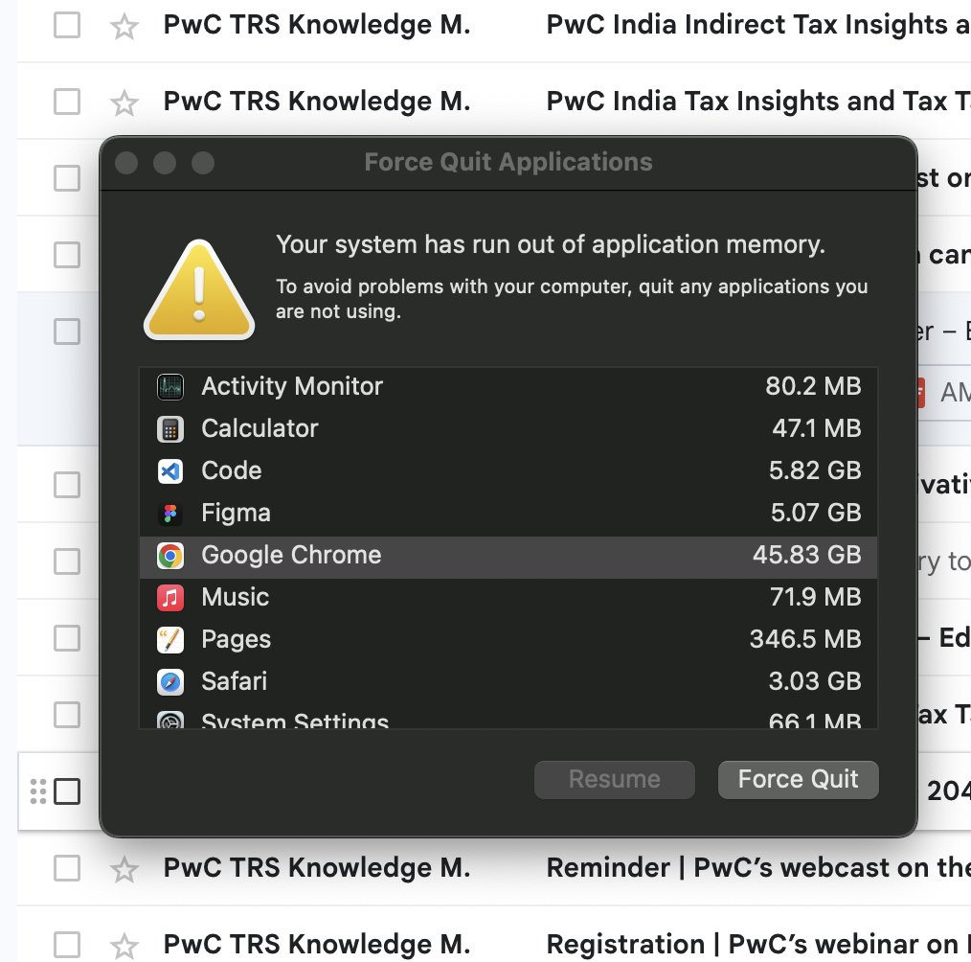
Task: Click the Google Chrome icon in list
Action: [170, 556]
